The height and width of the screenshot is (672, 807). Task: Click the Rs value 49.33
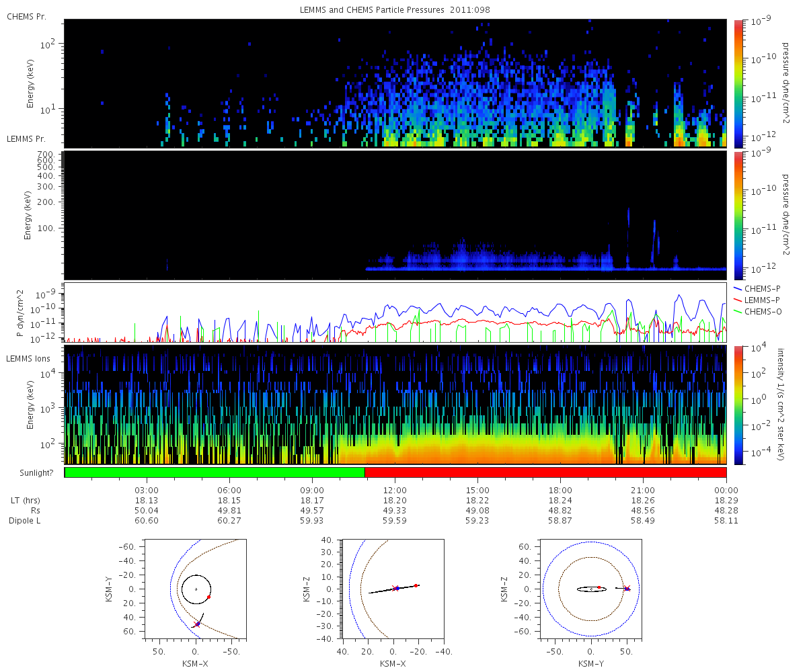pyautogui.click(x=395, y=511)
